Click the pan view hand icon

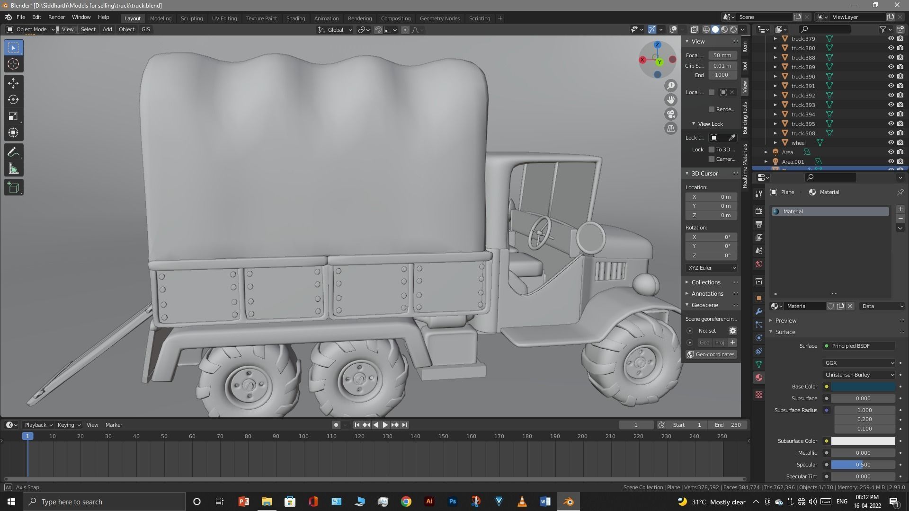(671, 100)
